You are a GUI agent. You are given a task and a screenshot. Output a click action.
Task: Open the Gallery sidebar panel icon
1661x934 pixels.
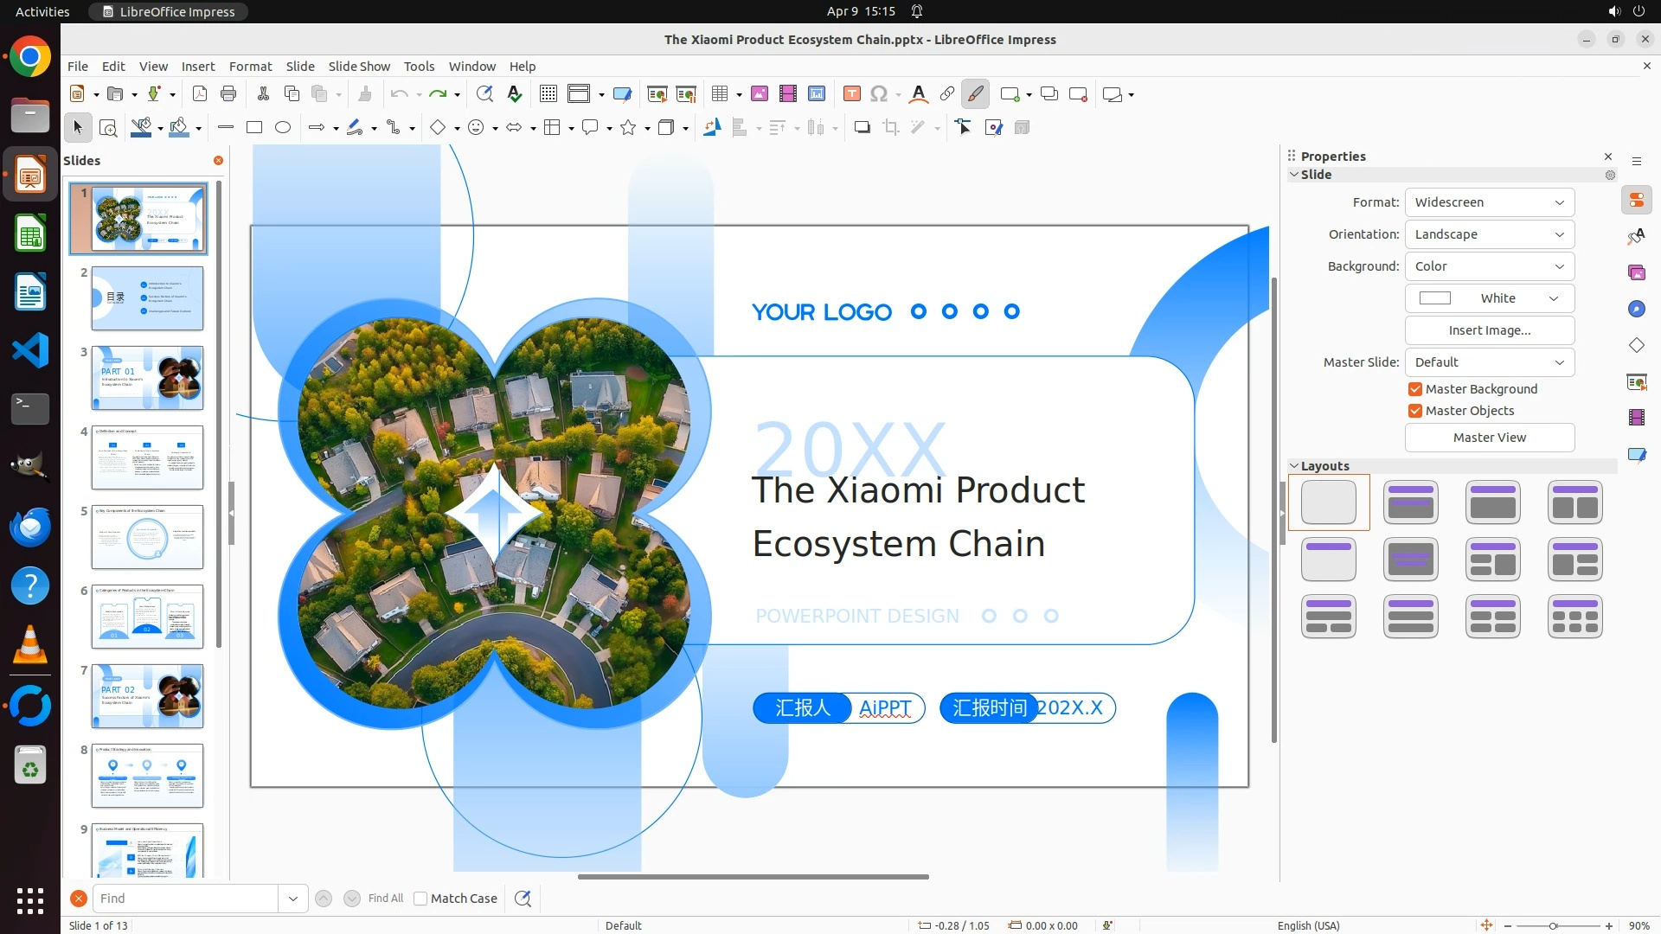pos(1636,273)
